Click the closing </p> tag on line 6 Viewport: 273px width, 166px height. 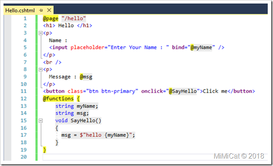coord(49,55)
